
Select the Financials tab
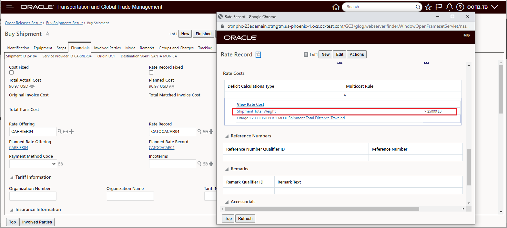pyautogui.click(x=80, y=48)
